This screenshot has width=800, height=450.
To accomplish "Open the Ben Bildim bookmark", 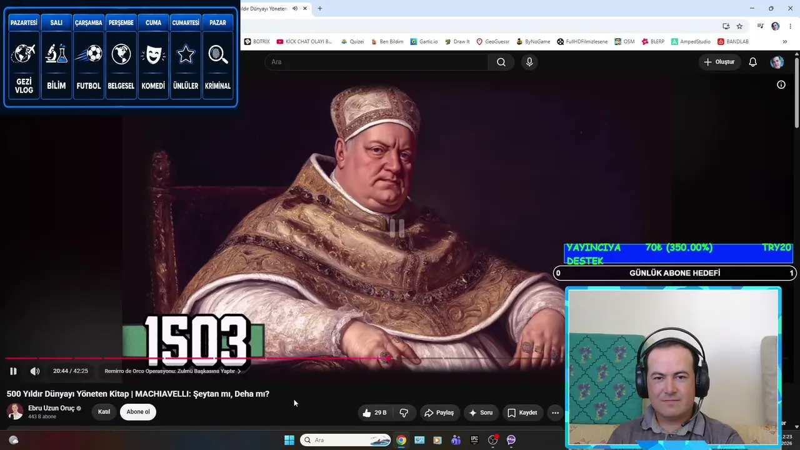I will tap(387, 42).
